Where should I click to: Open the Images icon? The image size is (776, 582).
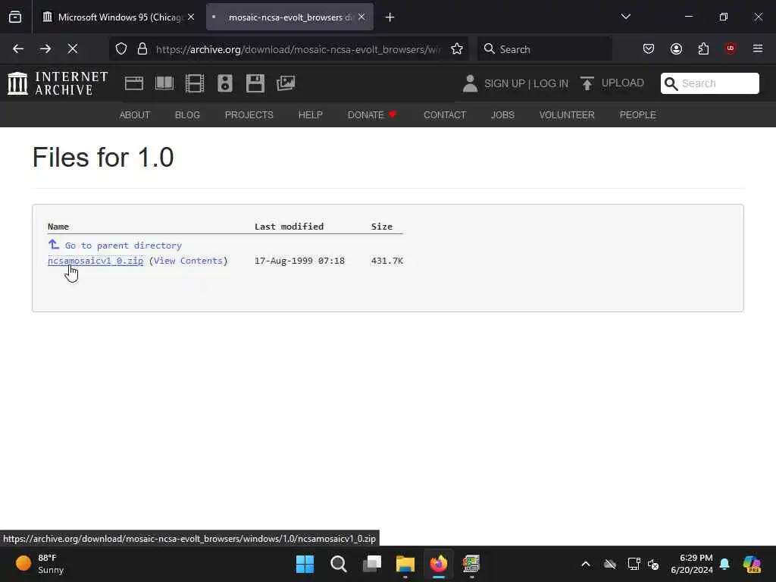[286, 83]
